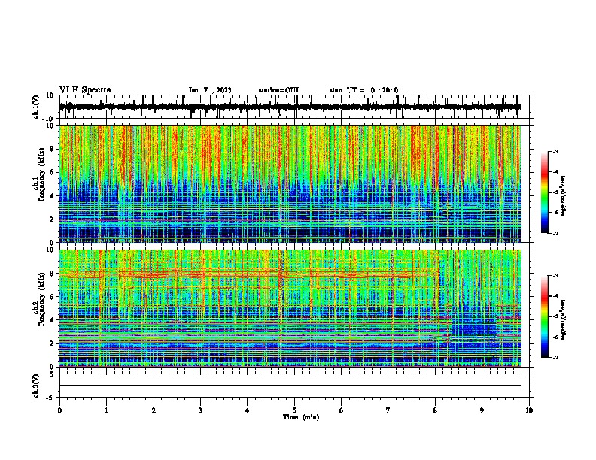The width and height of the screenshot is (596, 460).
Task: Click the time axis tick label "8"
Action: coord(435,410)
